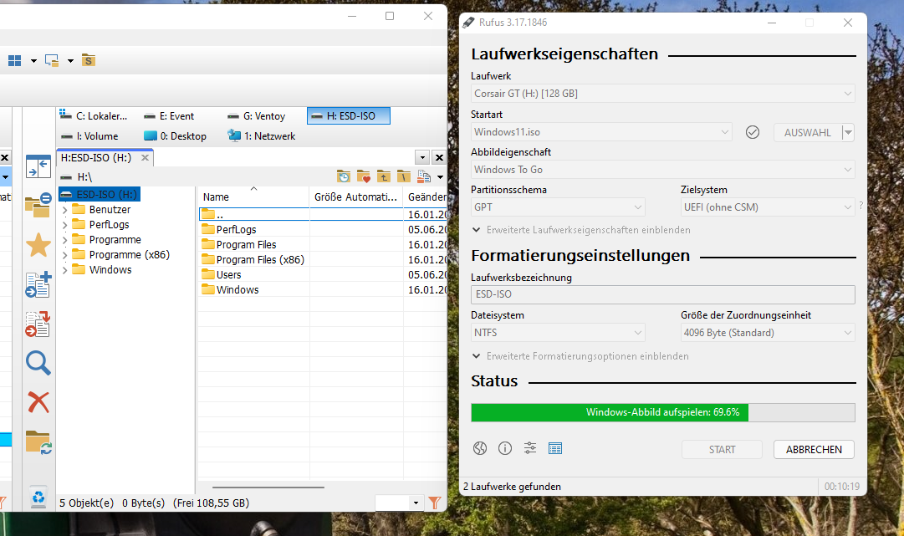Open the arrow beside AUSWAHL button
The image size is (904, 536).
847,133
